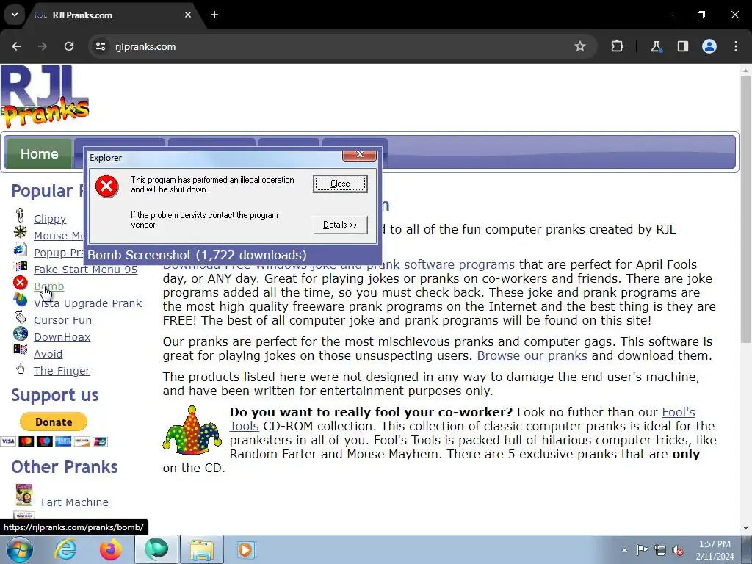Click the Explorer screenshot's red X button
The height and width of the screenshot is (564, 752).
359,154
